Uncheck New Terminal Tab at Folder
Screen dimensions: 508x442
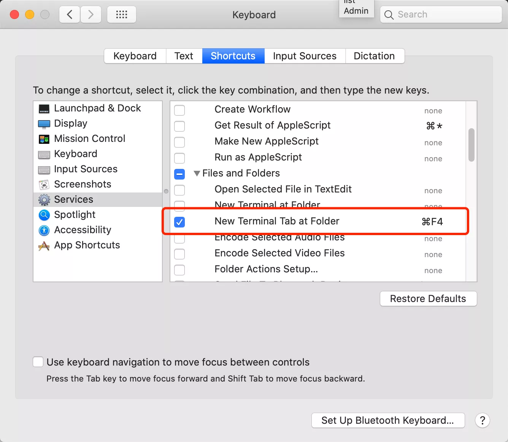click(x=179, y=222)
